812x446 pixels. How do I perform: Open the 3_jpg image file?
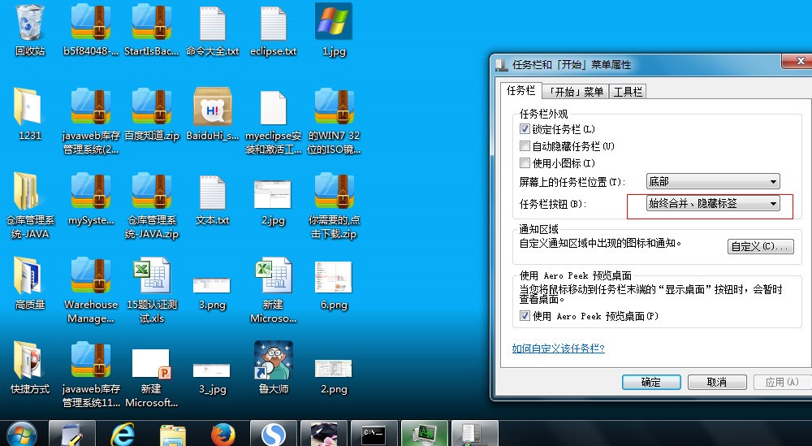coord(212,370)
